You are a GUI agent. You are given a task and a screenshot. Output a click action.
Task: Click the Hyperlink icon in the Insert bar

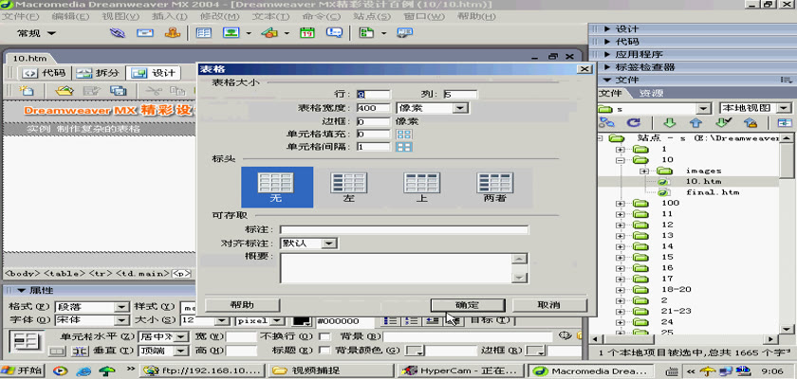click(x=118, y=33)
